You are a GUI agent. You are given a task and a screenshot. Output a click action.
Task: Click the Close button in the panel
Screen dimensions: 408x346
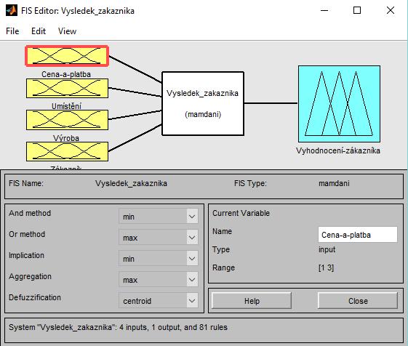click(358, 301)
